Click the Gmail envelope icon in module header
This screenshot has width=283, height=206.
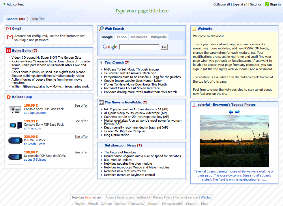(x=9, y=29)
